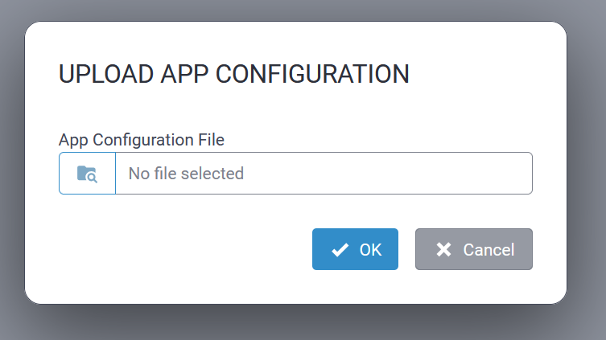Select the "No file selected" placeholder text
The image size is (606, 340).
click(x=186, y=173)
